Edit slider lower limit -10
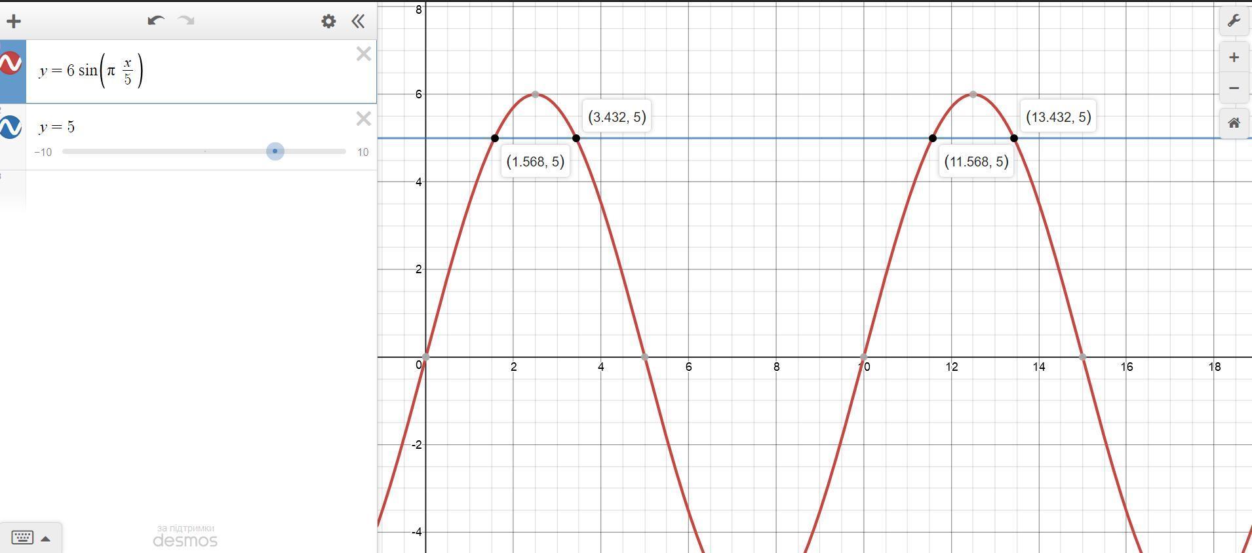The width and height of the screenshot is (1252, 553). 43,152
